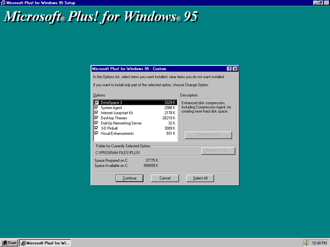Click the Select All button
Image resolution: width=330 pixels, height=247 pixels.
[200, 178]
